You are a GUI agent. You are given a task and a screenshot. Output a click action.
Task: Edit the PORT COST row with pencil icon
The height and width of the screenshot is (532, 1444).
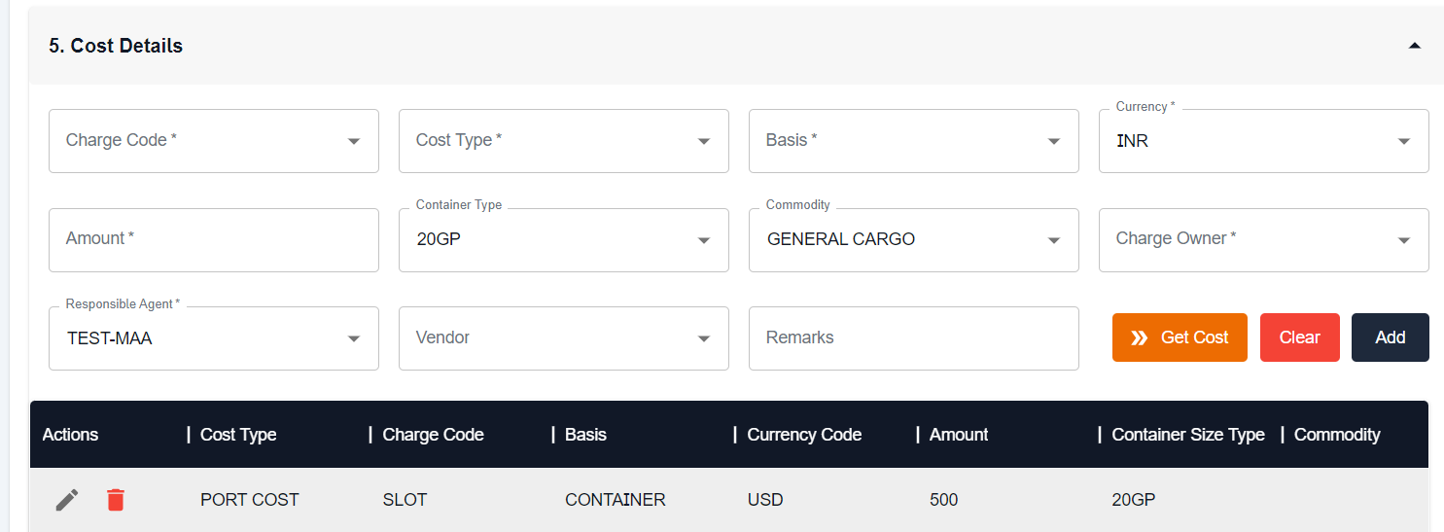pos(67,500)
